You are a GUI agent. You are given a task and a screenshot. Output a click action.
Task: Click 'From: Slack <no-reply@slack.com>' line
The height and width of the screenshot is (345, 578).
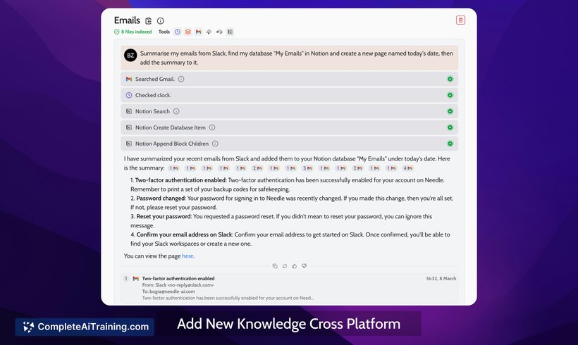pos(178,285)
